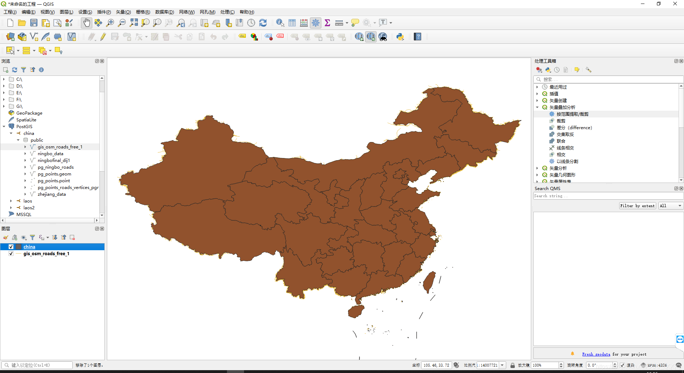Expand the 矢量分析 toolbox group
The width and height of the screenshot is (684, 373).
(x=537, y=168)
